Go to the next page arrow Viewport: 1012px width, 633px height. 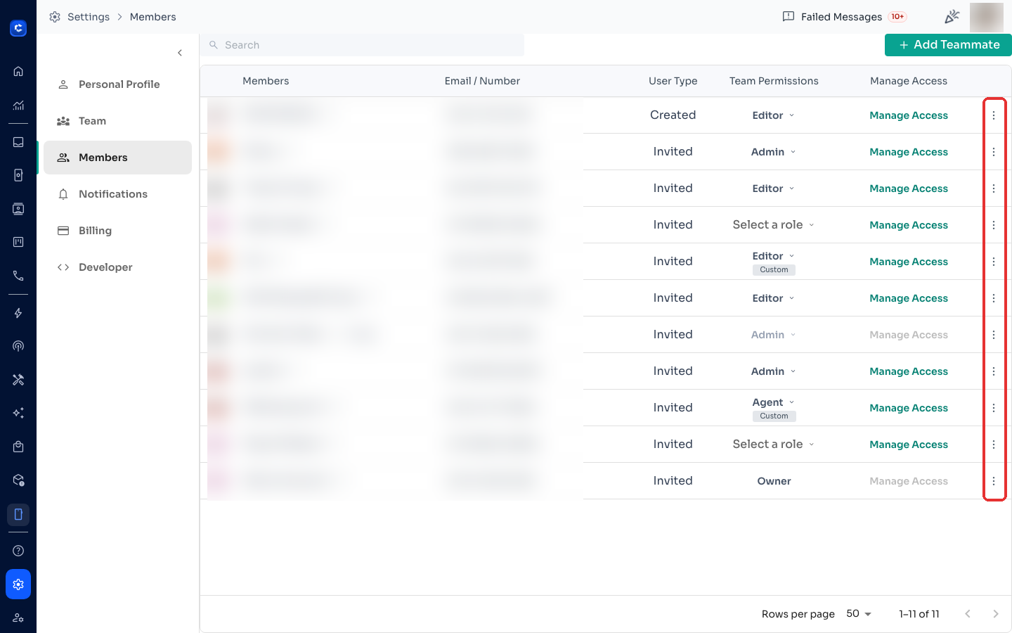tap(996, 614)
